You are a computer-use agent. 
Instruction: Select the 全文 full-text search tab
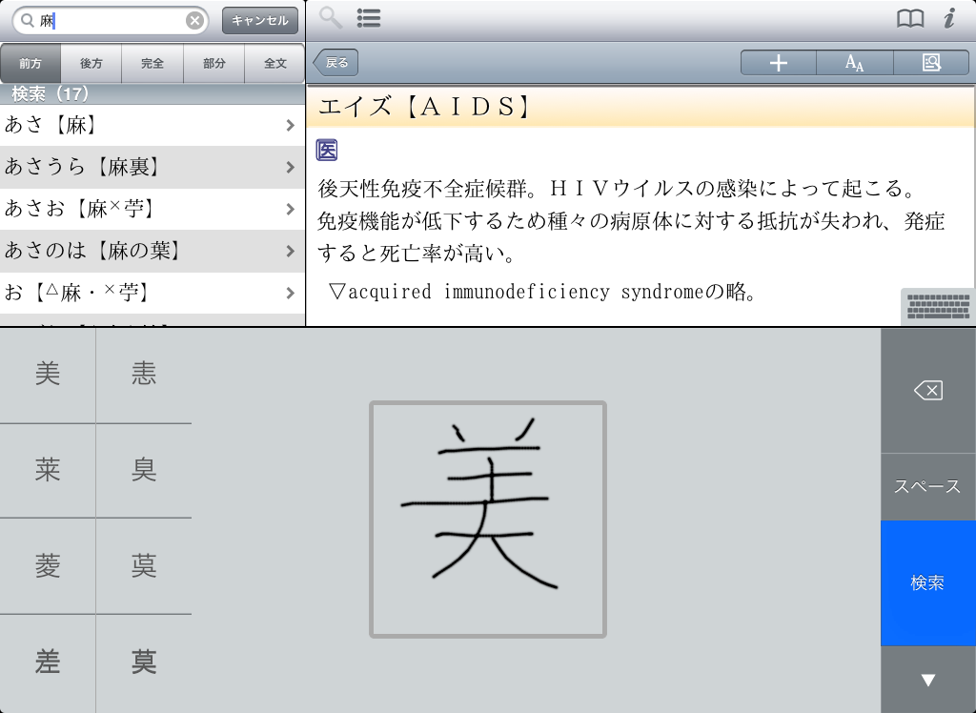[x=274, y=64]
